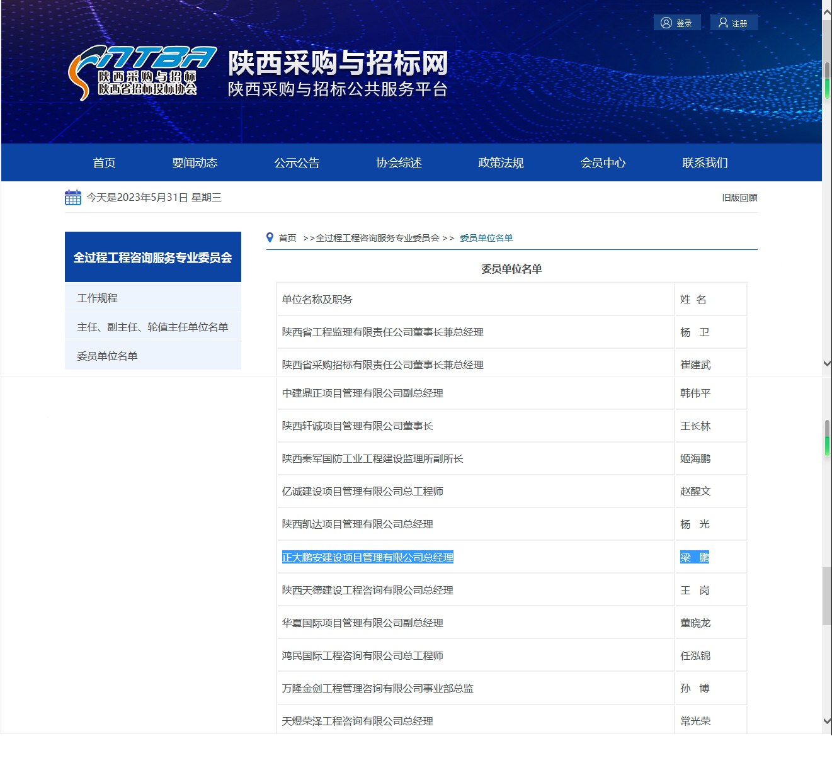Click the upper pane scroll-down arrow
Viewport: 832px width, 758px height.
tap(826, 364)
